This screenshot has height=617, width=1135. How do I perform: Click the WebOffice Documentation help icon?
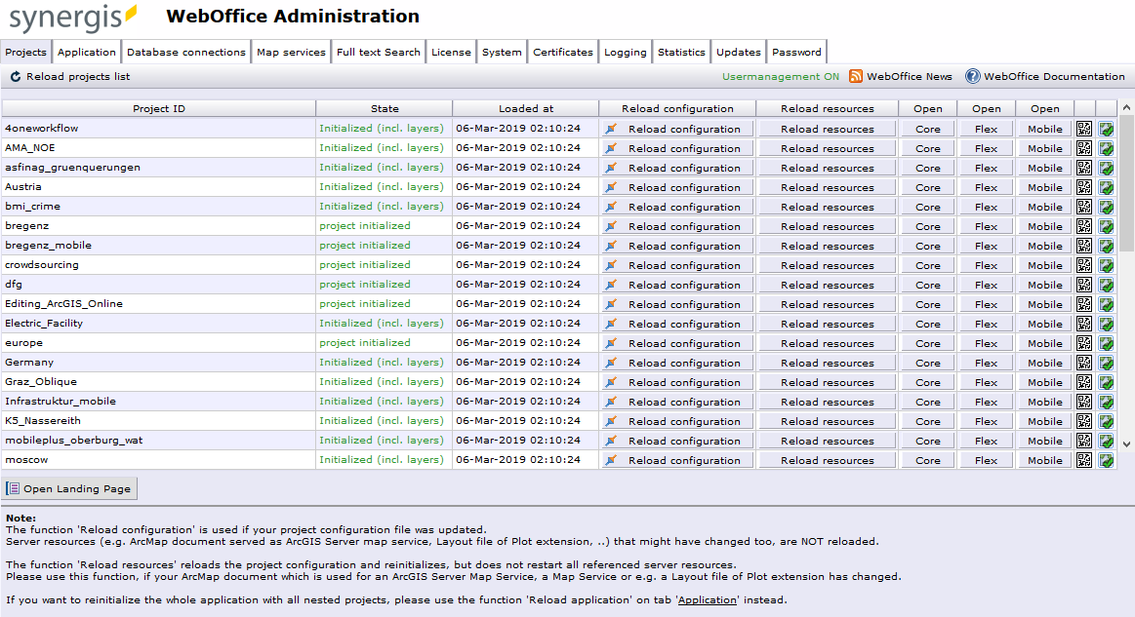(971, 75)
